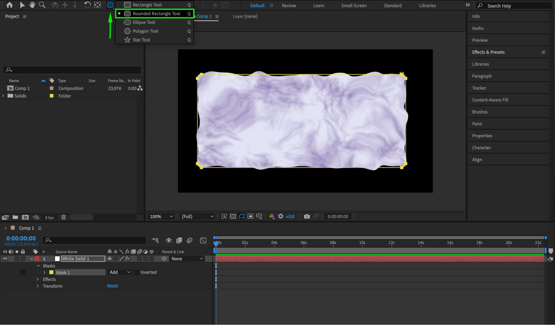Click the trash delete icon in Project

coord(63,217)
